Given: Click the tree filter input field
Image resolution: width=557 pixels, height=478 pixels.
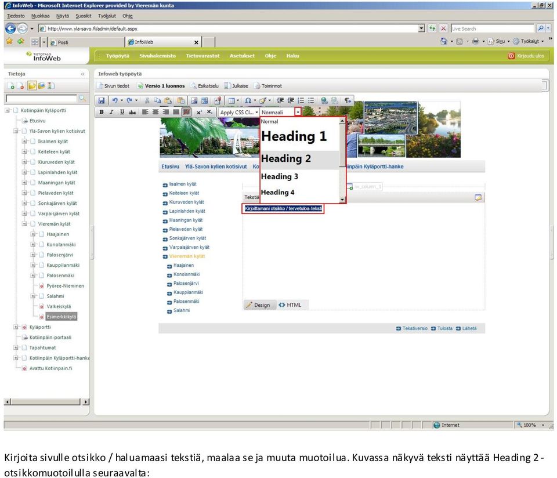Looking at the screenshot, I should (x=42, y=98).
